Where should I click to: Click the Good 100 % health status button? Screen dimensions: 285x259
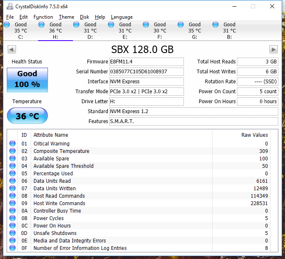pyautogui.click(x=27, y=79)
